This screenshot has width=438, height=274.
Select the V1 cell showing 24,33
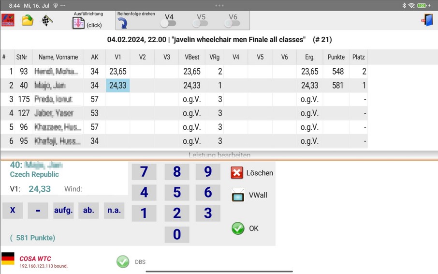[117, 85]
